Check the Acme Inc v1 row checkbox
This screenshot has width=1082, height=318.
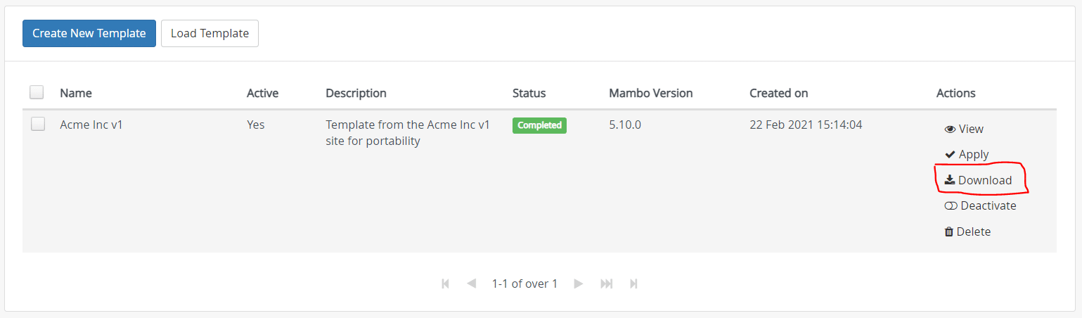pos(38,124)
